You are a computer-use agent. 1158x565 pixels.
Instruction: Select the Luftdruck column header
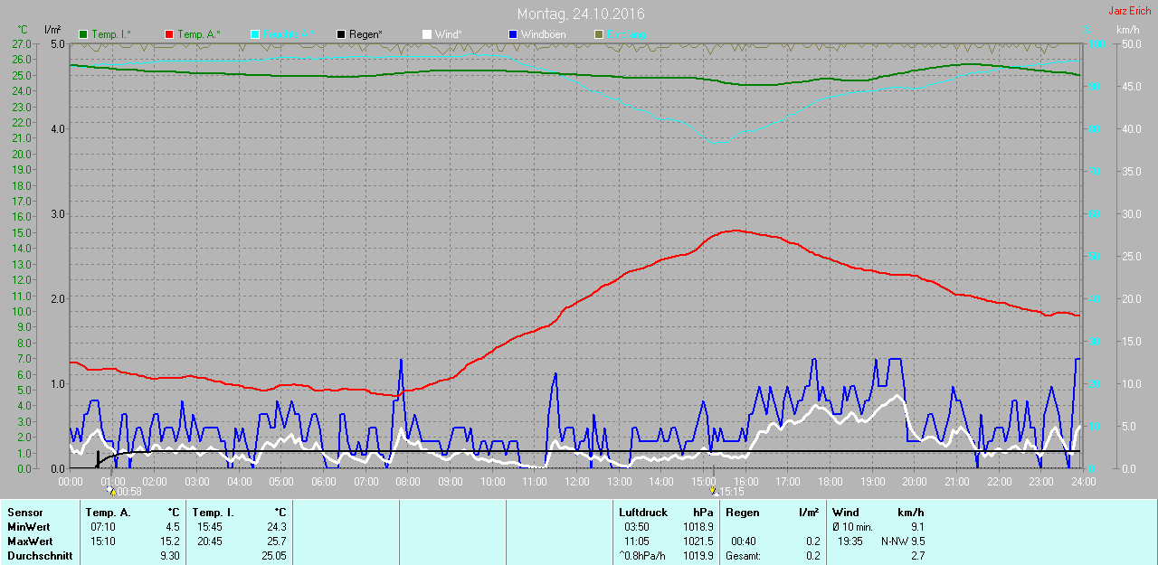(x=643, y=513)
